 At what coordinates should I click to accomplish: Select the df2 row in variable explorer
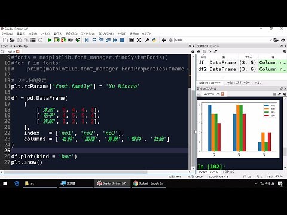(x=242, y=69)
